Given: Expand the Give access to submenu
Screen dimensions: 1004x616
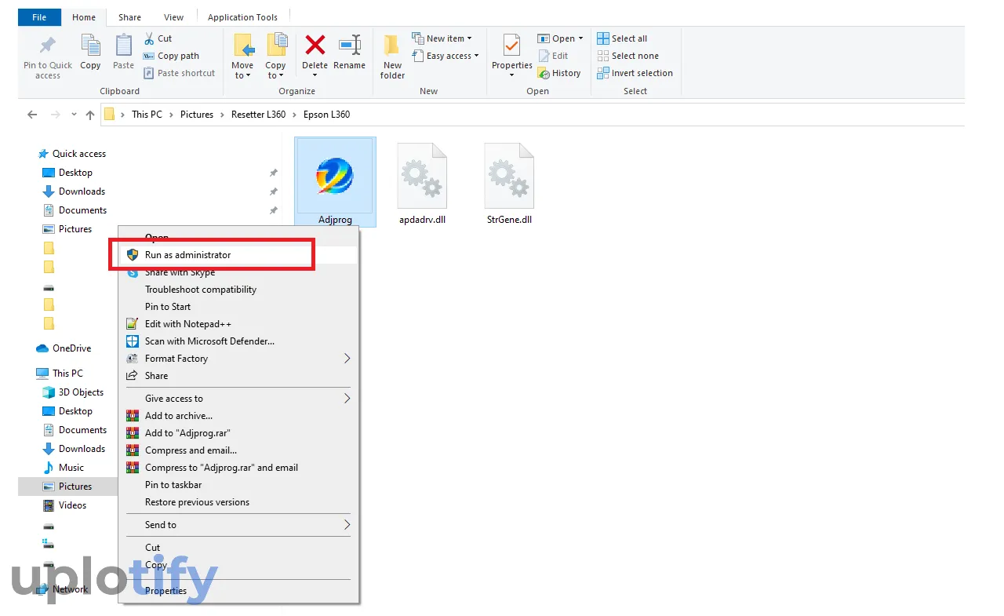Looking at the screenshot, I should pos(239,399).
